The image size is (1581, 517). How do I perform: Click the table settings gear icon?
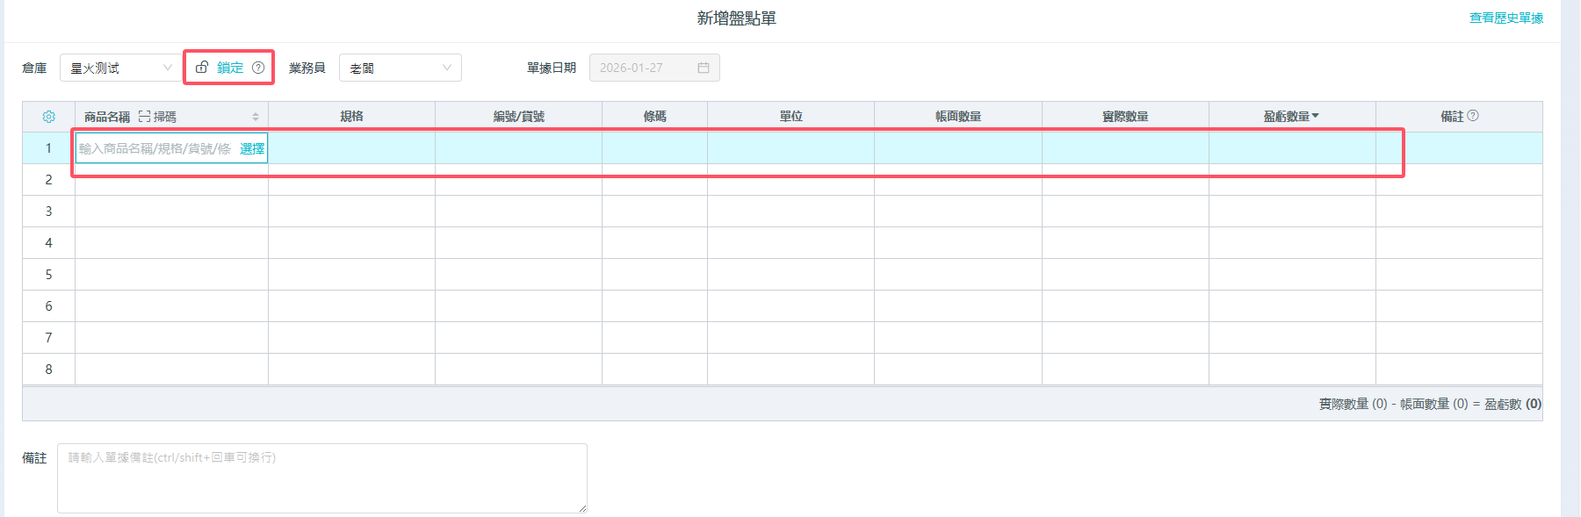[48, 117]
